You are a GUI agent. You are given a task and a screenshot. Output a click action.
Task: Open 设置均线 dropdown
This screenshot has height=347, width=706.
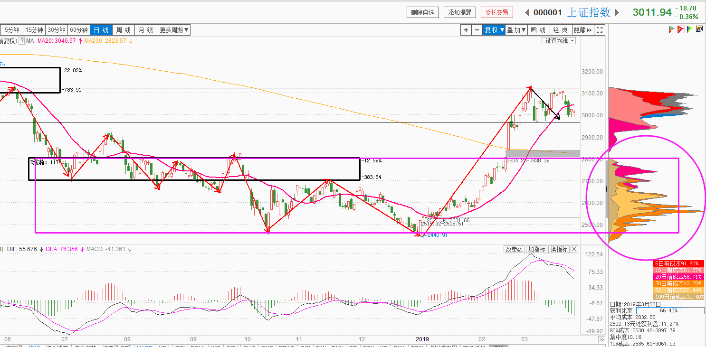coord(559,41)
